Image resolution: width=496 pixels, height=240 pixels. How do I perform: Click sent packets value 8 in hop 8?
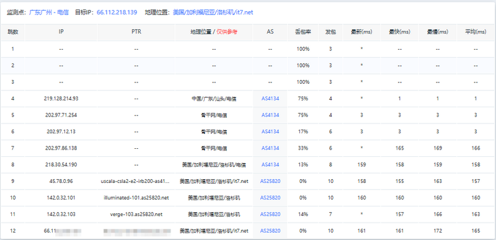pos(330,165)
